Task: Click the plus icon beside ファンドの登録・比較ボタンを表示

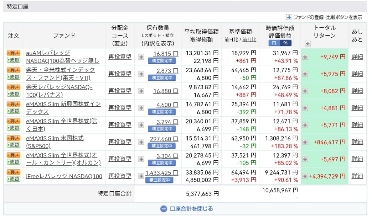Action: [x=289, y=17]
